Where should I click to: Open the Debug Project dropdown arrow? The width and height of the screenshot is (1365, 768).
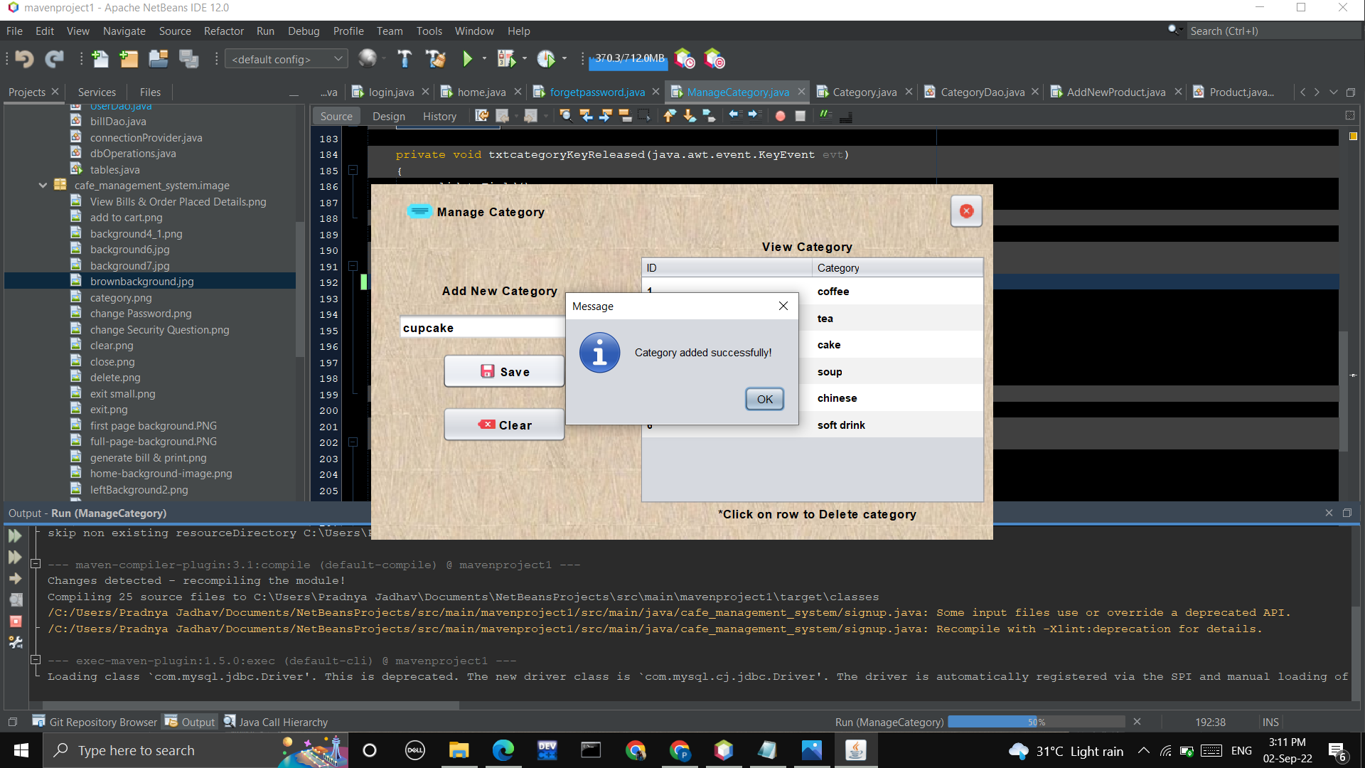pos(525,59)
